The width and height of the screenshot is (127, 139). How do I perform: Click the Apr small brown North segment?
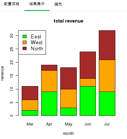(x=49, y=68)
